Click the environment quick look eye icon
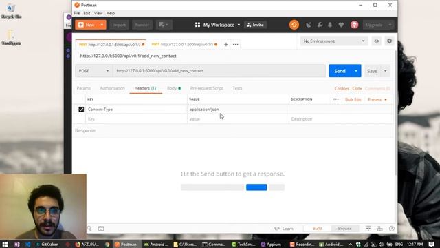 376,41
